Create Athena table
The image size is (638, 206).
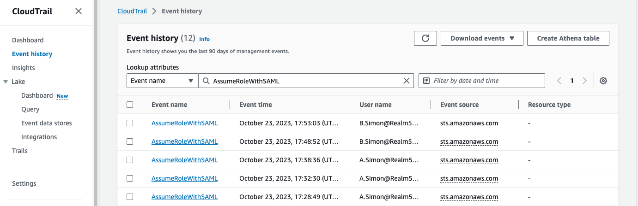568,38
